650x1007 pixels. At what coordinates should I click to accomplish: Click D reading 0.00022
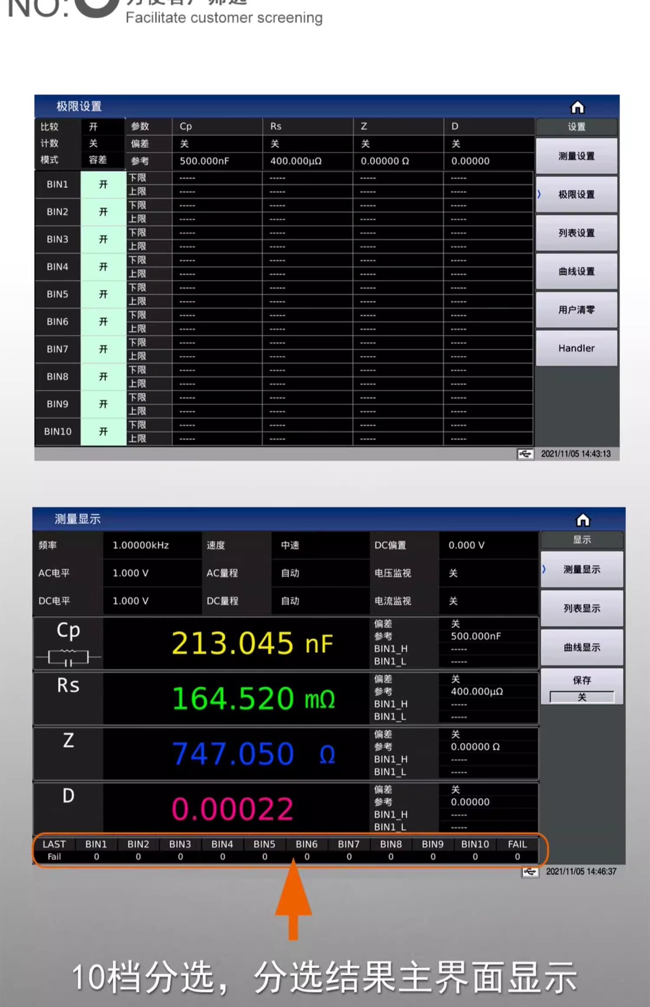coord(233,809)
